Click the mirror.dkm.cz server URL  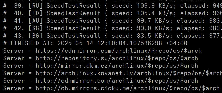click(117, 66)
